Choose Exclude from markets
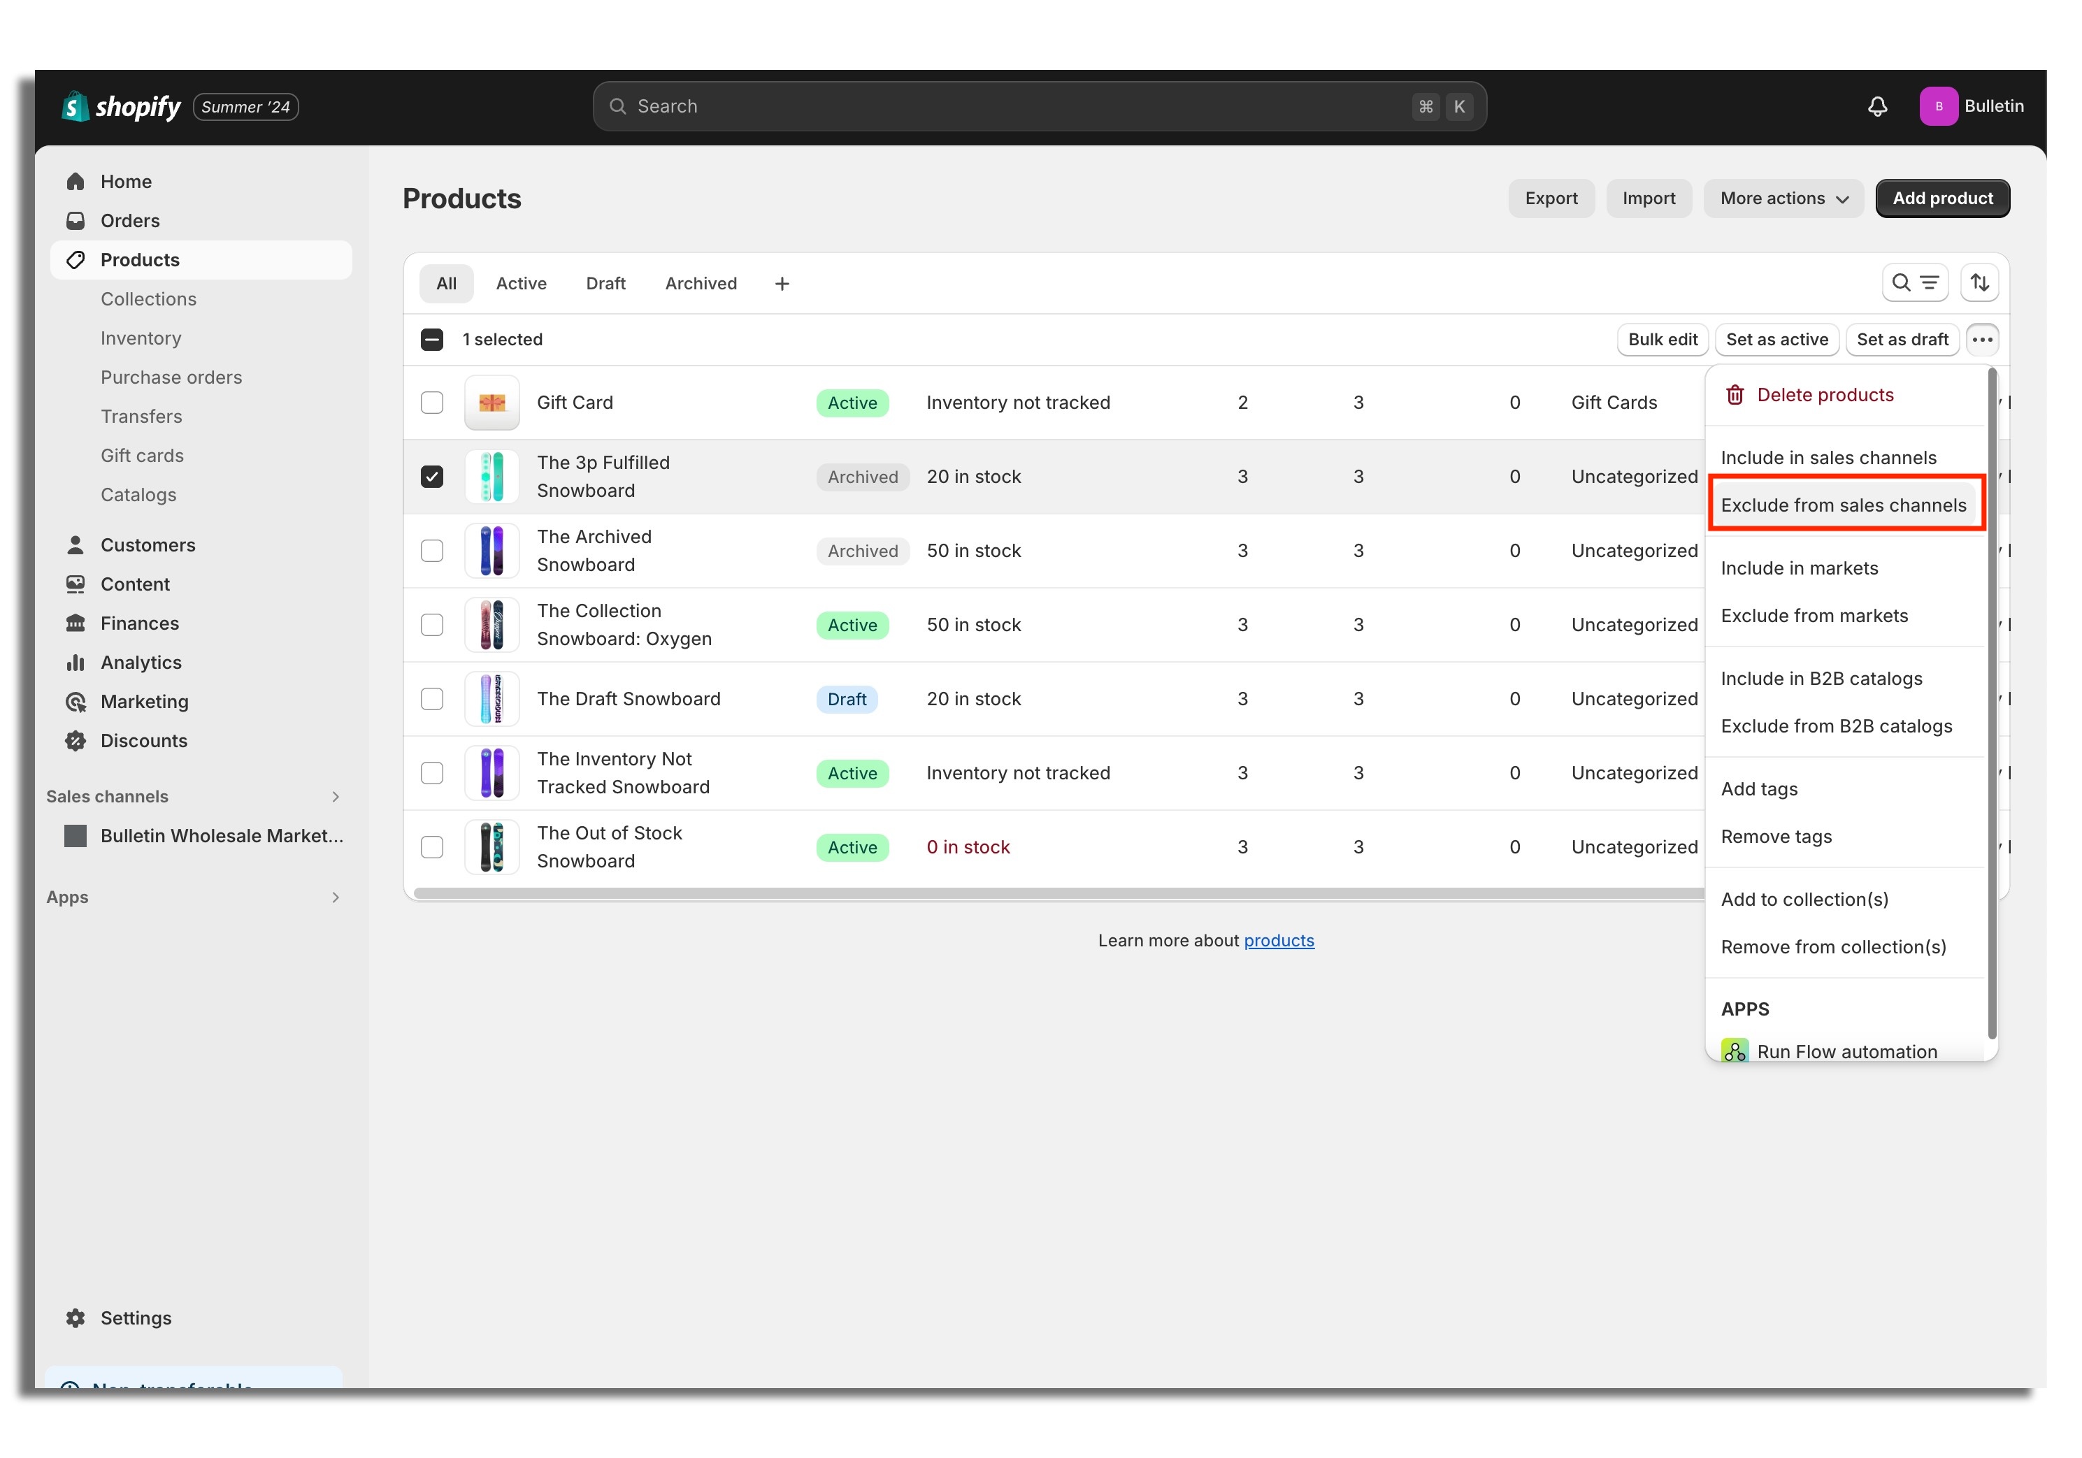2082x1458 pixels. click(1844, 616)
